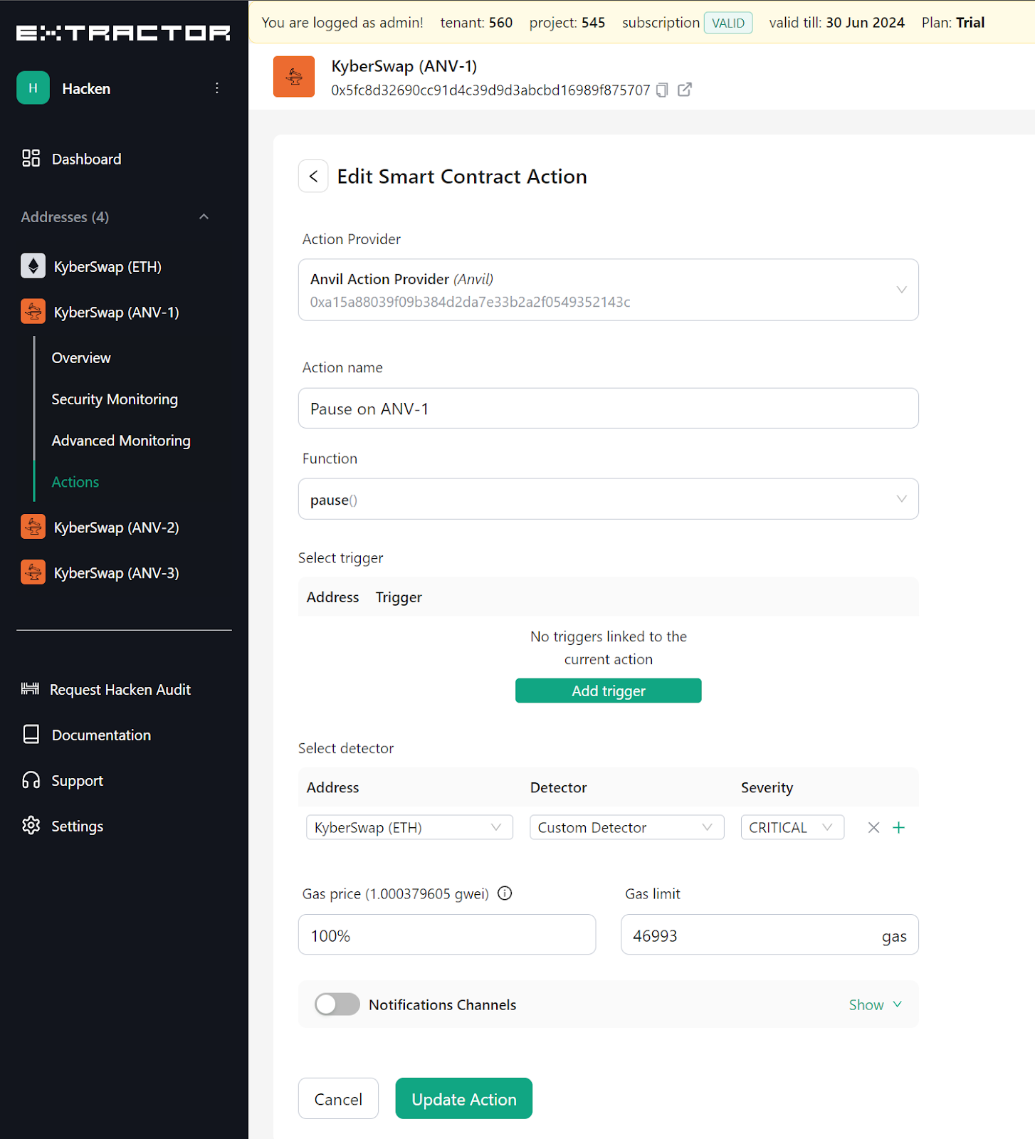Collapse the Addresses (4) section
Image resolution: width=1035 pixels, height=1139 pixels.
point(204,216)
